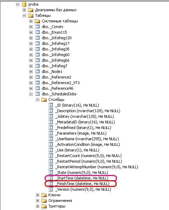Select the _Version column entry

83,189
